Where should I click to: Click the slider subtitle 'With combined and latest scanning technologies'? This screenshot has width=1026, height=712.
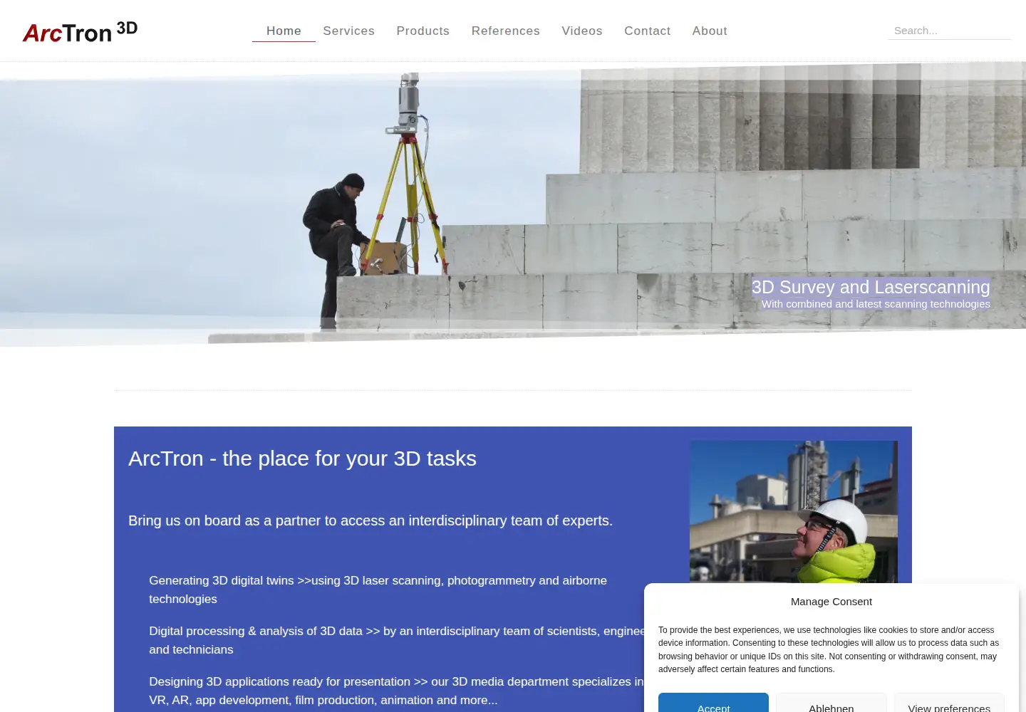876,304
